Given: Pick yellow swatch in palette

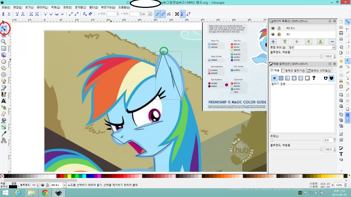Looking at the screenshot, I should (69, 176).
